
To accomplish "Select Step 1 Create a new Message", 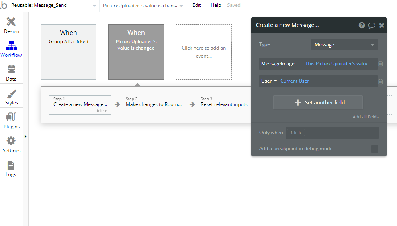I will [80, 104].
